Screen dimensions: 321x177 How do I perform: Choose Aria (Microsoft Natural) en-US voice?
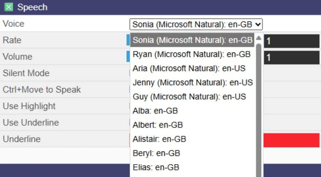(193, 68)
